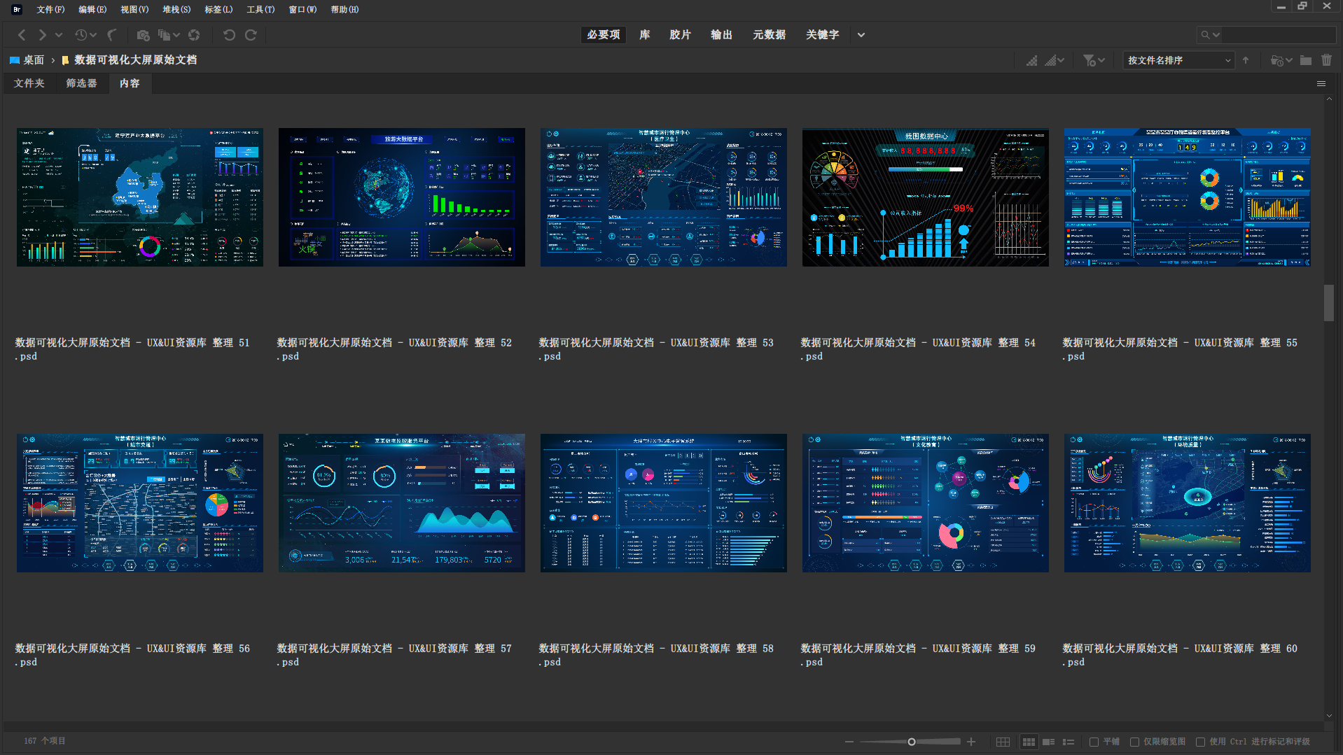Create a new folder
The image size is (1343, 755).
1306,60
